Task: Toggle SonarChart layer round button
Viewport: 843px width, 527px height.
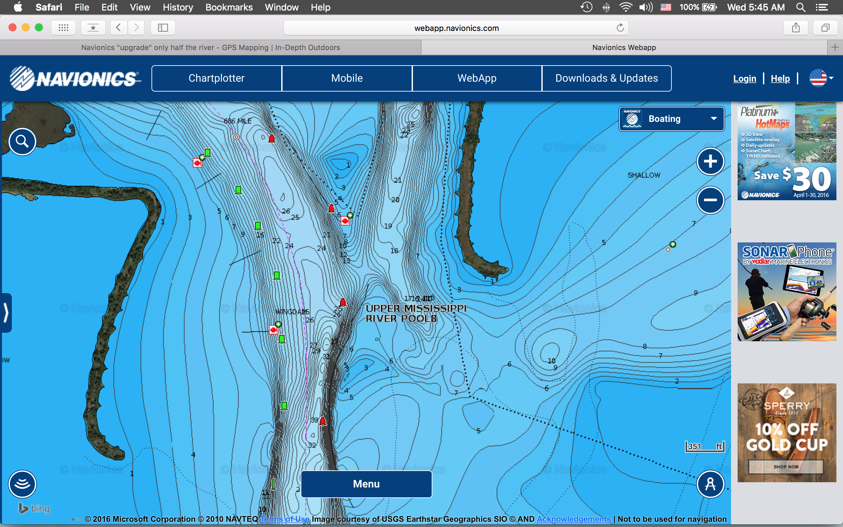Action: 22,484
